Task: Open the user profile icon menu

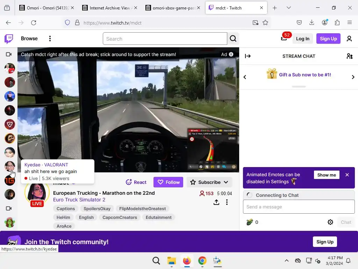Action: [x=349, y=39]
